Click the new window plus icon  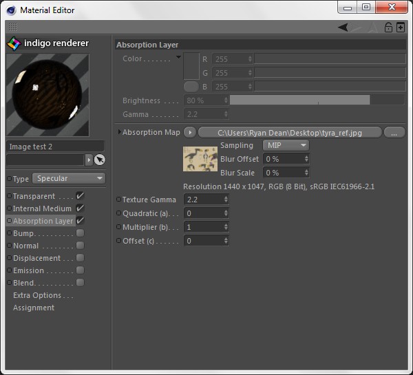pos(401,28)
